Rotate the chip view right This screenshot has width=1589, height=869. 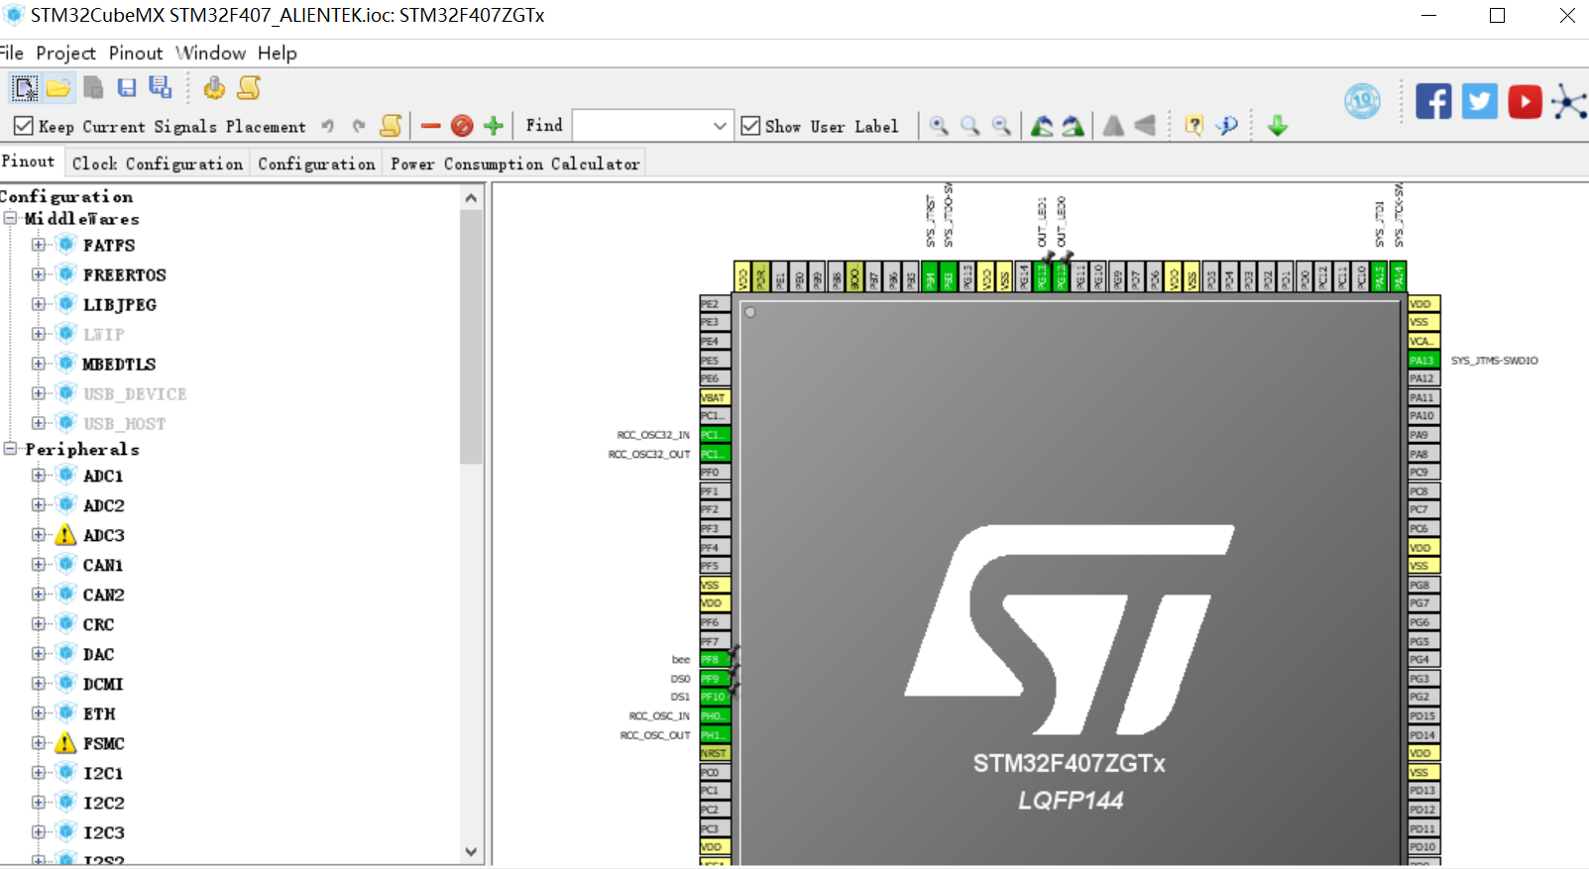[1074, 126]
